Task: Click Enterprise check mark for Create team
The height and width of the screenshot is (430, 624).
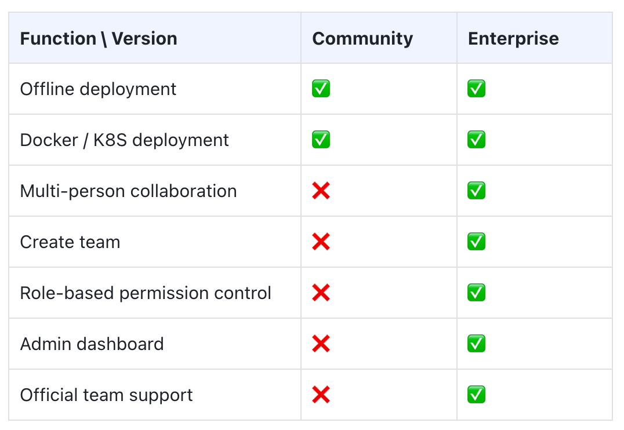Action: click(476, 242)
